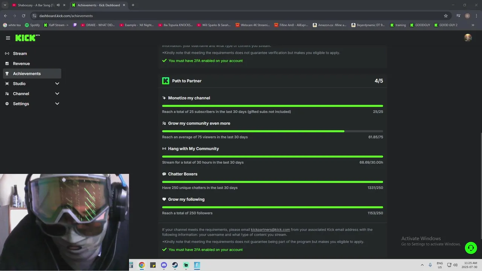Open the Studio sidebar section
Screen dimensions: 482x271
tap(32, 84)
